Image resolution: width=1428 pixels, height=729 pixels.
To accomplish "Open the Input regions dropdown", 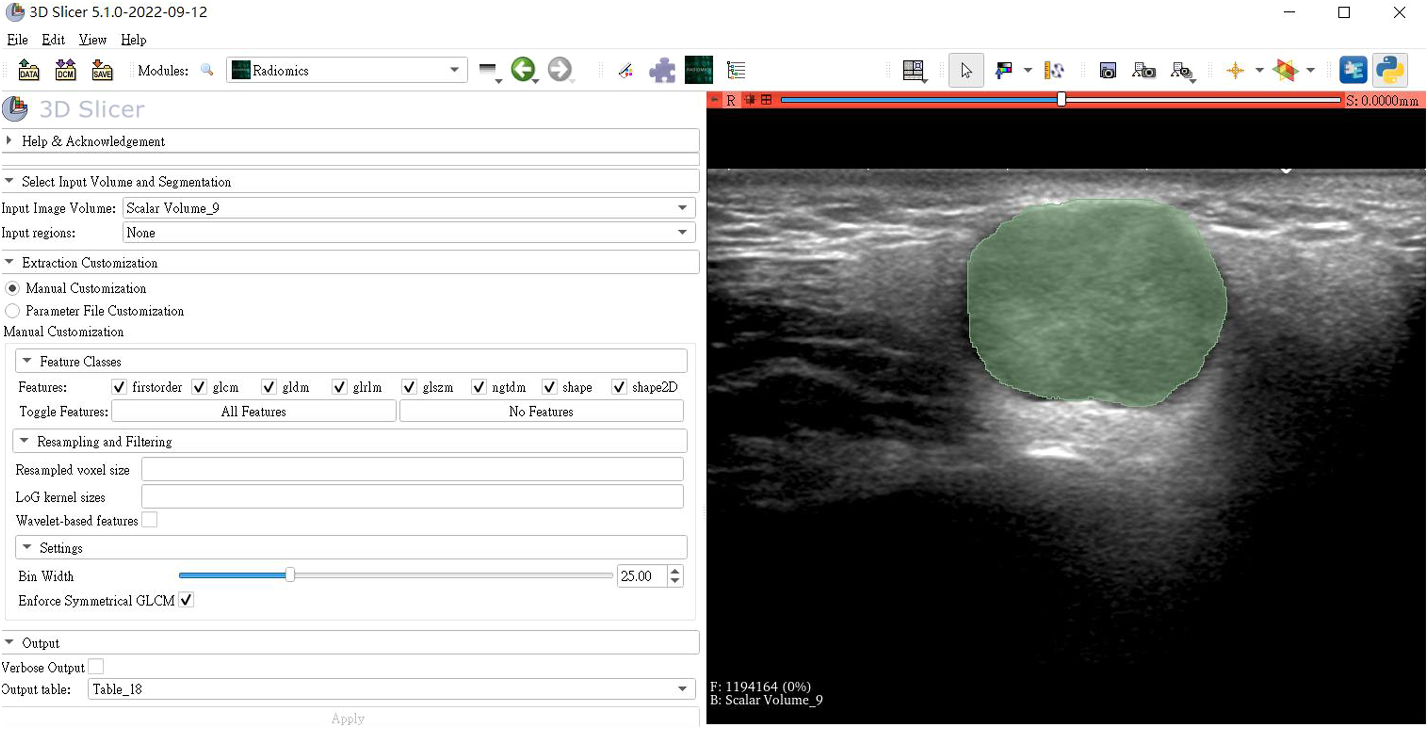I will click(x=408, y=233).
